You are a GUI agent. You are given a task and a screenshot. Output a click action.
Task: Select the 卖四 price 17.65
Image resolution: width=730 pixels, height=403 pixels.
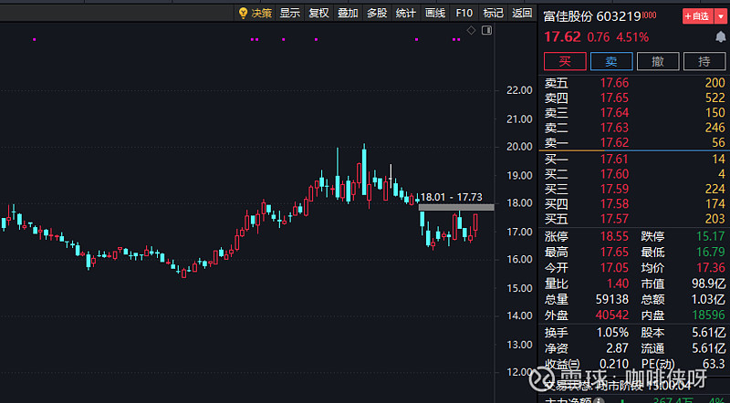tap(614, 98)
